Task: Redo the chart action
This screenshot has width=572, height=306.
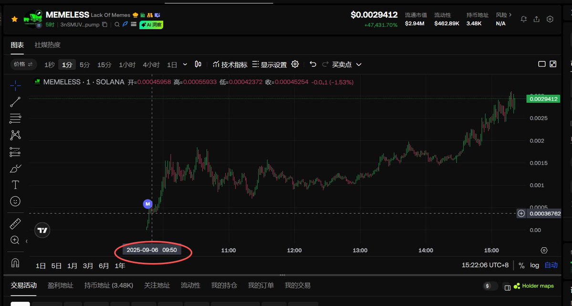Action: click(x=325, y=64)
